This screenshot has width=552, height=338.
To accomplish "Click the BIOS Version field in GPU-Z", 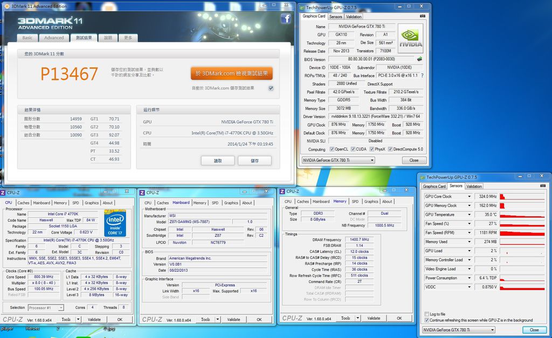I will (371, 59).
